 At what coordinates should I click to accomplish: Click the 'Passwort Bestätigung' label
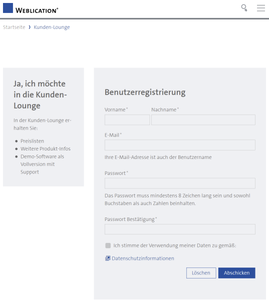click(130, 219)
